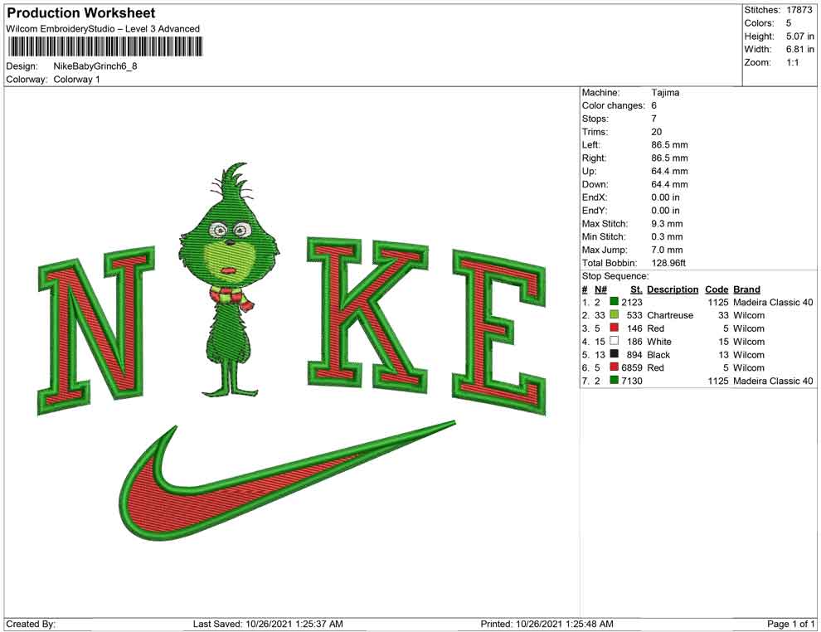This screenshot has width=821, height=632.
Task: Click the 'EndX:' label
Action: [595, 197]
